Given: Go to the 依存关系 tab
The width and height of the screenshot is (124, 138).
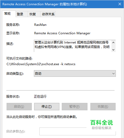Looking at the screenshot, I should pyautogui.click(x=48, y=14).
